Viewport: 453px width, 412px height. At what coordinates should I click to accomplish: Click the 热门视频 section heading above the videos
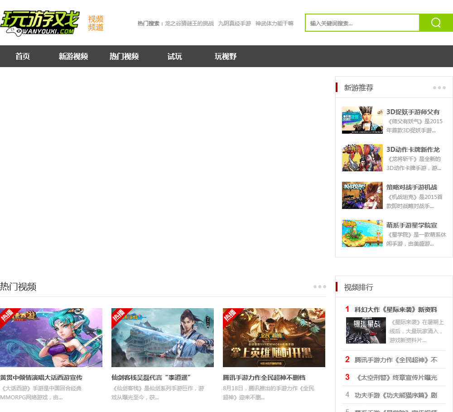point(18,286)
